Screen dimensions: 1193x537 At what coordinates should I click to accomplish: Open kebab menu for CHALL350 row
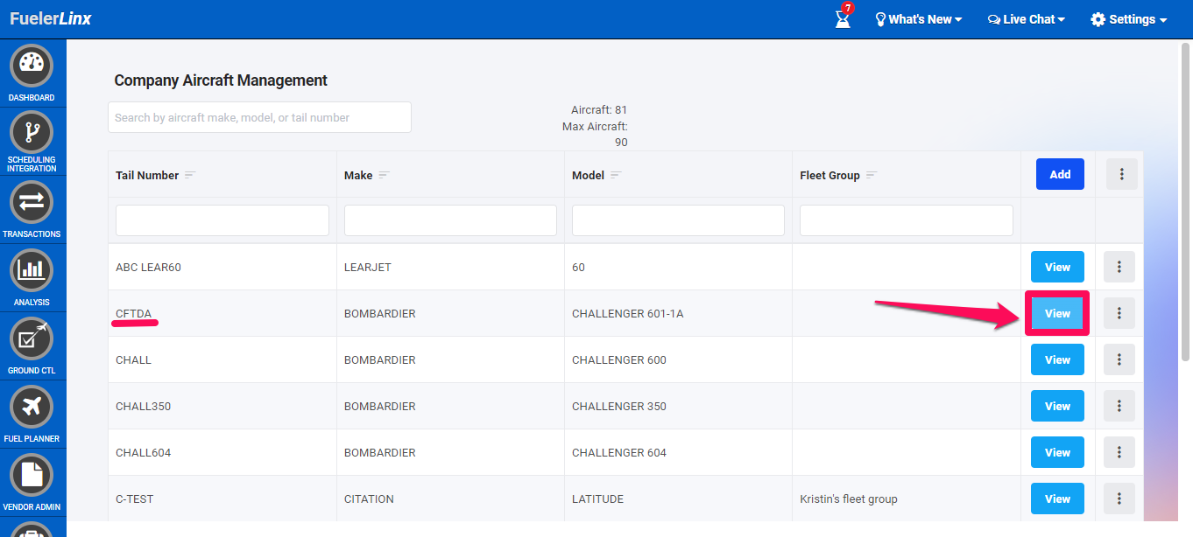1119,406
